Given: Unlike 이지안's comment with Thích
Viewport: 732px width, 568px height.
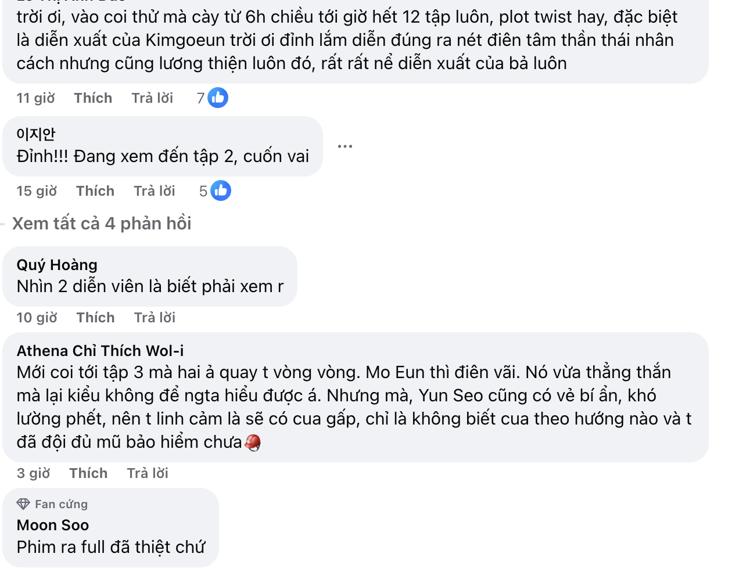Looking at the screenshot, I should tap(95, 190).
